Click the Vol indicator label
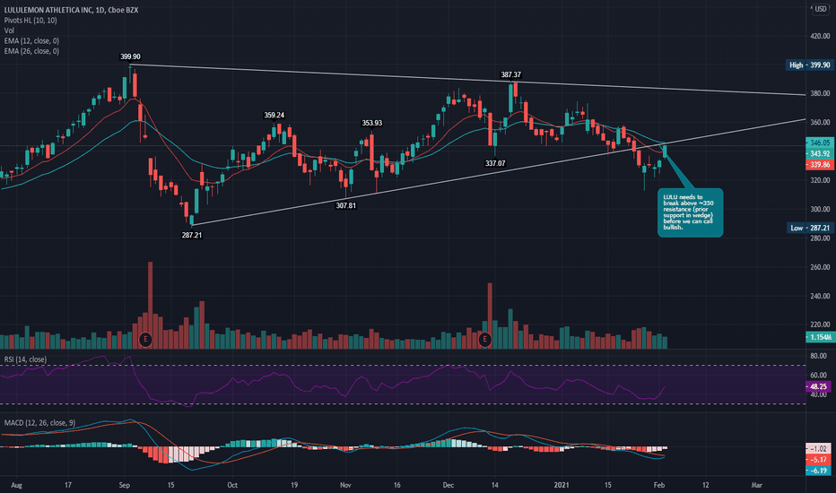Viewport: 836px width, 493px height. coord(9,30)
